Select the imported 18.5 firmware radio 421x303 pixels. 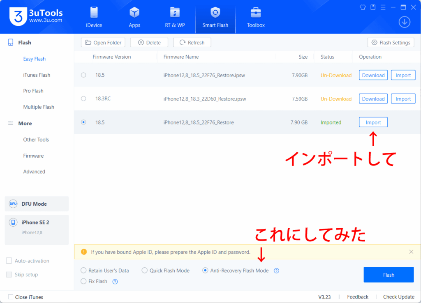coord(83,122)
